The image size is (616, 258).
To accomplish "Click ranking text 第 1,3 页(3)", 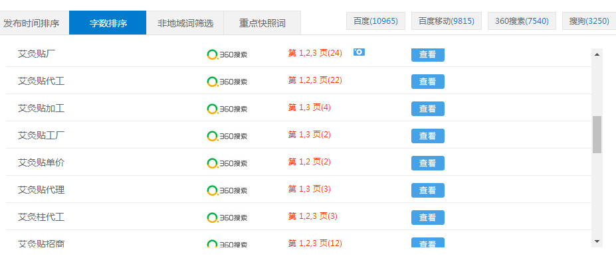I will coord(310,189).
